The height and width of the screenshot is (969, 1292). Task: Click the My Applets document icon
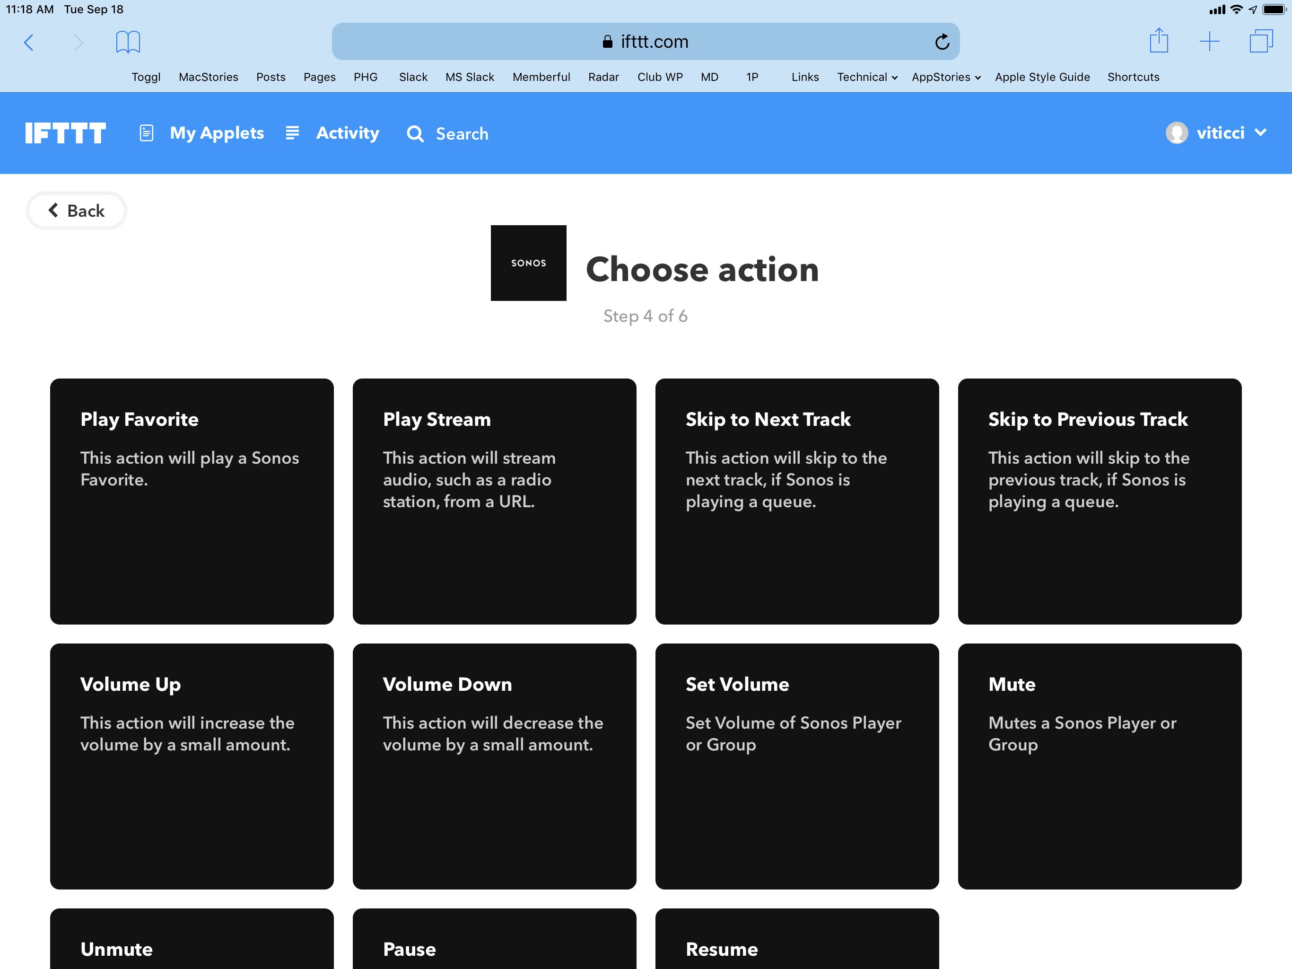[147, 133]
